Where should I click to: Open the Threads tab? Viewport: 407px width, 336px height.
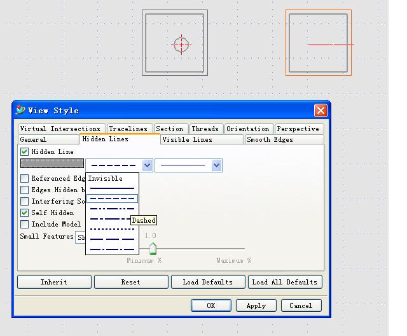(x=206, y=129)
